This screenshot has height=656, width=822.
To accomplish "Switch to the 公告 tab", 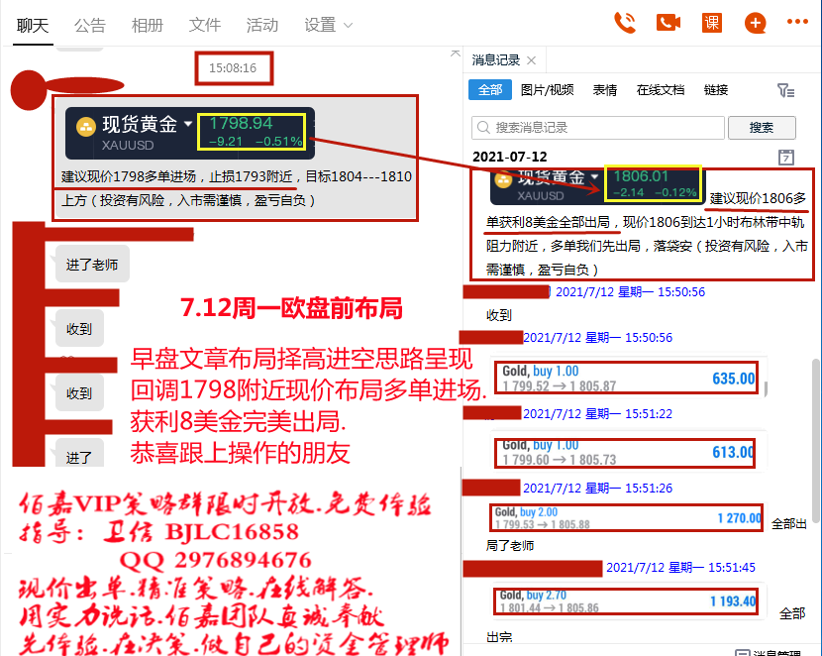I will pos(89,25).
